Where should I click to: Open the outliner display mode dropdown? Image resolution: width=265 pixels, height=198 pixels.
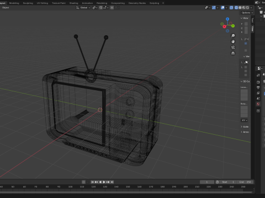click(x=260, y=8)
